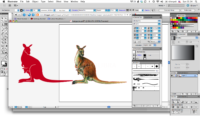Select the Direct Selection (white arrow) tool
Image resolution: width=200 pixels, height=116 pixels.
[6, 18]
